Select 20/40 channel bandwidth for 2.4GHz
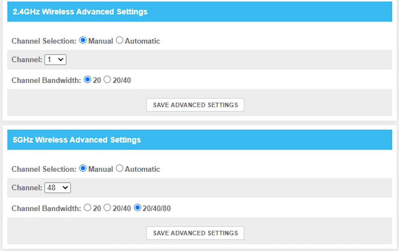Screen dimensions: 399x251 click(107, 80)
